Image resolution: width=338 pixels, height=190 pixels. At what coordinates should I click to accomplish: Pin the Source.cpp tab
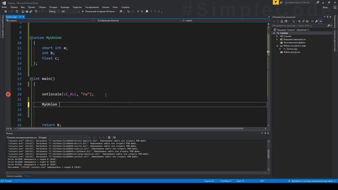pyautogui.click(x=20, y=17)
